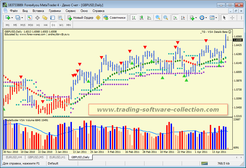The image size is (246, 168).
Task: Toggle chart shift from right edge
Action: click(183, 18)
